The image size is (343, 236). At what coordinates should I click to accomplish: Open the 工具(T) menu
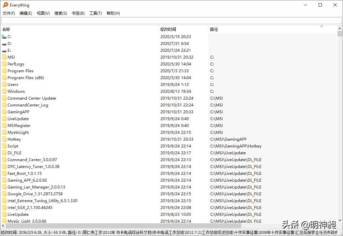pos(96,13)
